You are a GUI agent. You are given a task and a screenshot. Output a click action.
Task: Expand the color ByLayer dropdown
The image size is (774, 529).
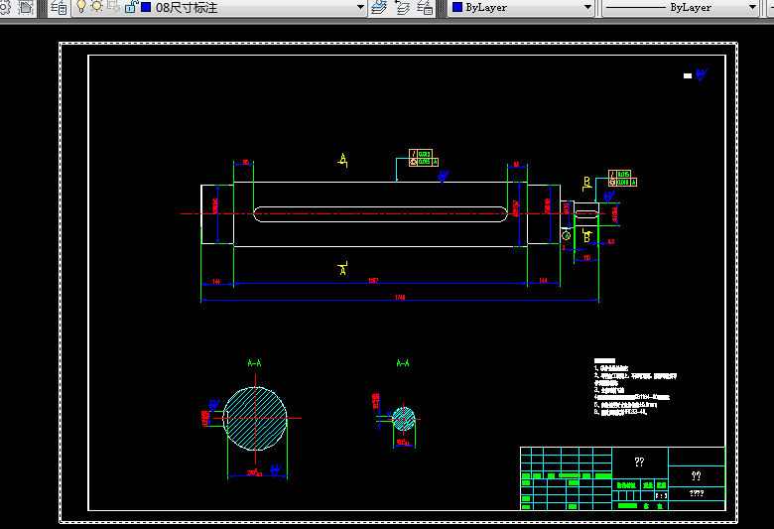[587, 7]
